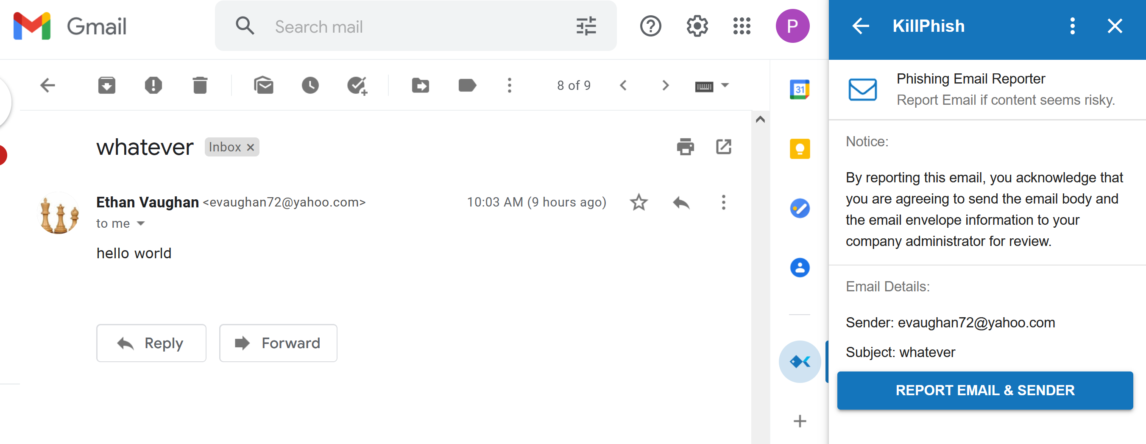
Task: Mark email as unread
Action: point(264,85)
